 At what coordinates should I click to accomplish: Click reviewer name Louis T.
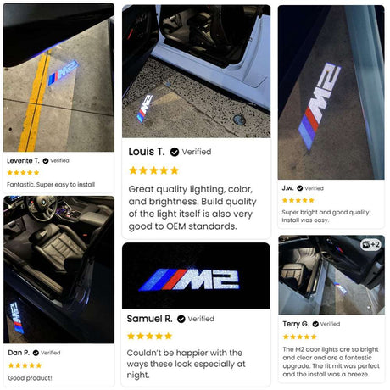(147, 152)
